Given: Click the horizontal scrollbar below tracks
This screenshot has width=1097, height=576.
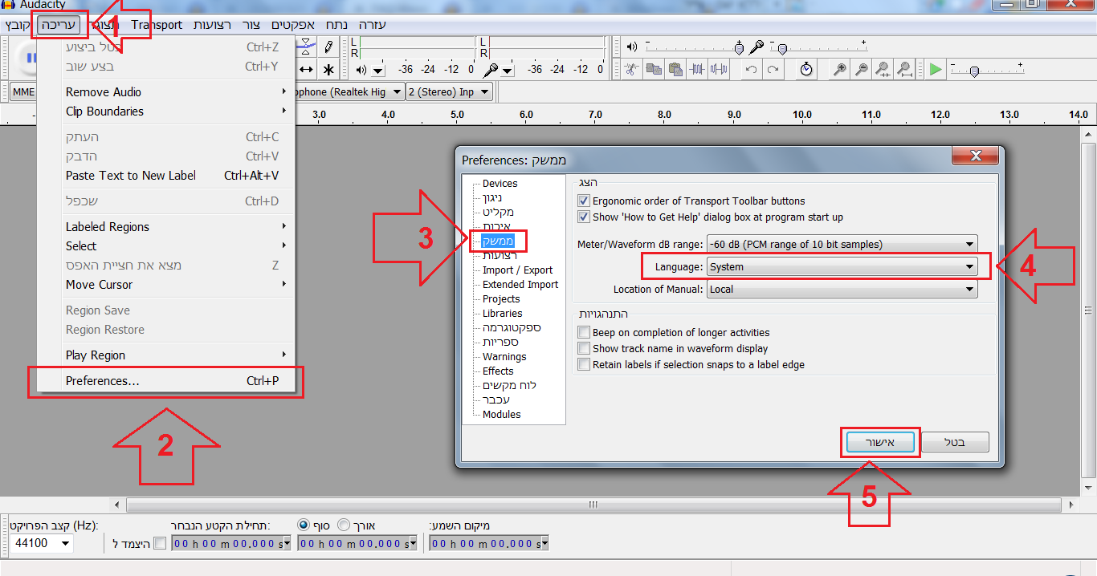Looking at the screenshot, I should coord(593,505).
